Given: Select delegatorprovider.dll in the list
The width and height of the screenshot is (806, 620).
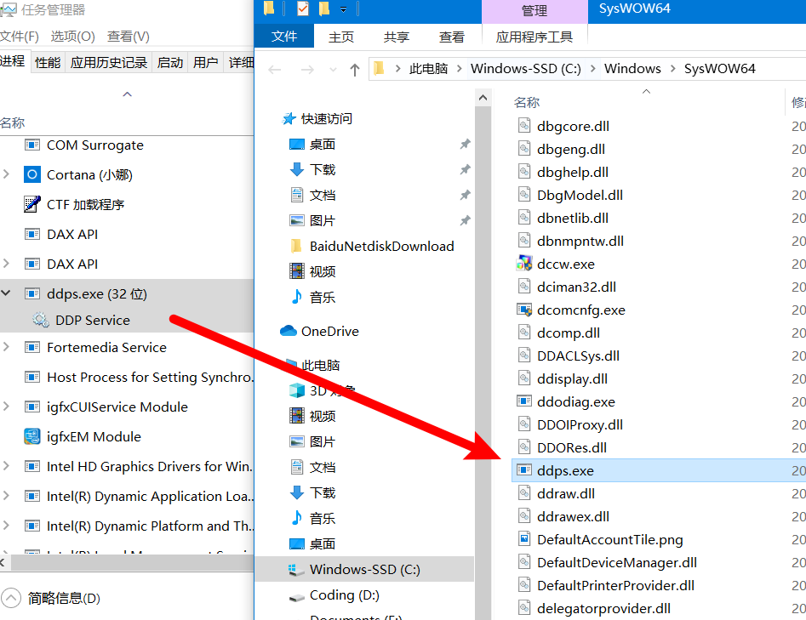Looking at the screenshot, I should pos(603,609).
